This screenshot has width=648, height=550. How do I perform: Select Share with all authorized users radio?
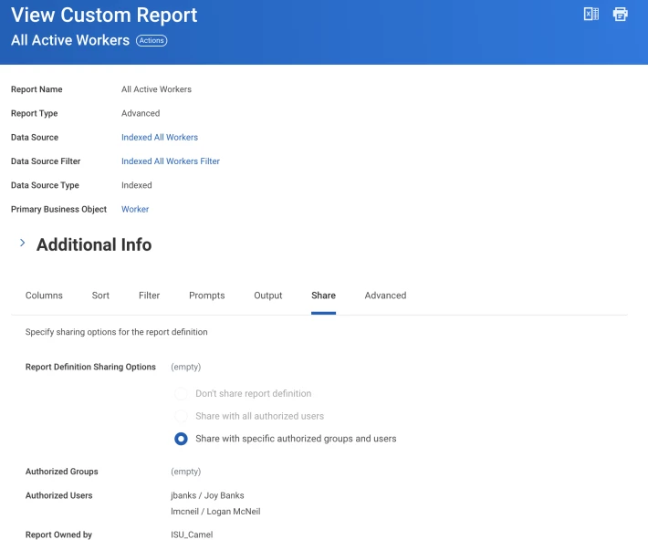pyautogui.click(x=181, y=416)
